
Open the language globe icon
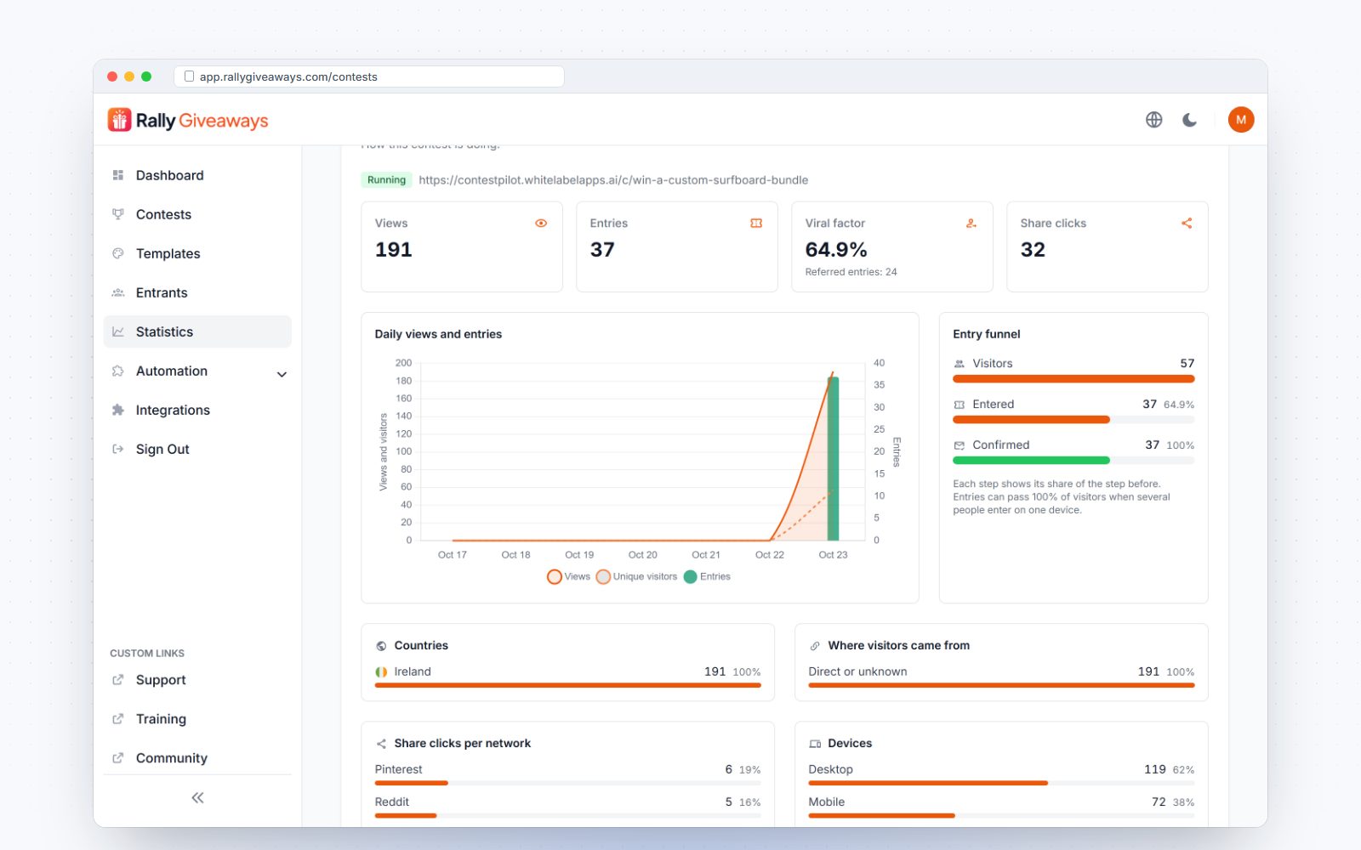point(1153,120)
